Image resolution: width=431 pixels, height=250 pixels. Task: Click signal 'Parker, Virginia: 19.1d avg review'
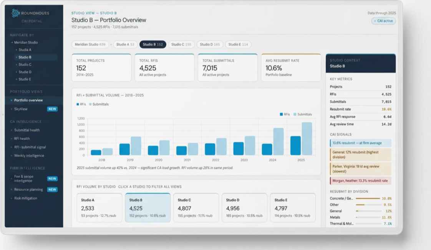coord(361,169)
